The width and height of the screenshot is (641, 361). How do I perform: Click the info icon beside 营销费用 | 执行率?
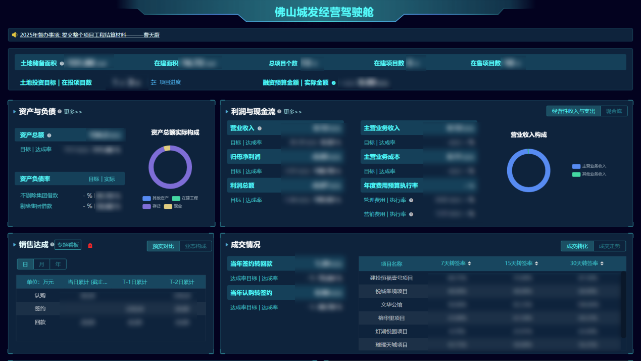click(411, 214)
